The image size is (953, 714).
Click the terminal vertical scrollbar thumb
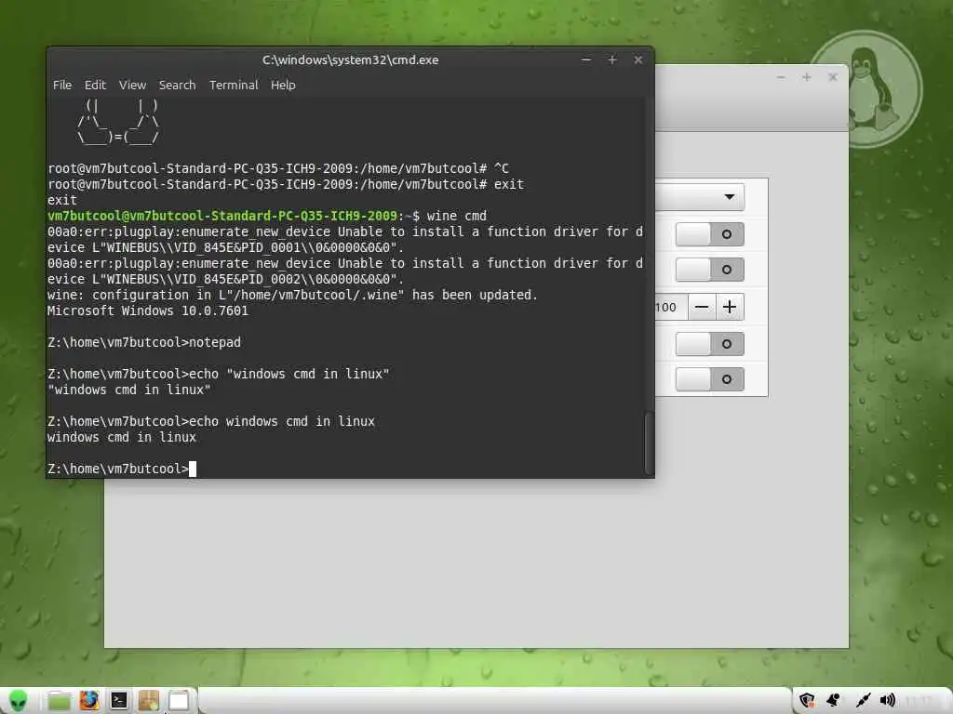[x=649, y=443]
